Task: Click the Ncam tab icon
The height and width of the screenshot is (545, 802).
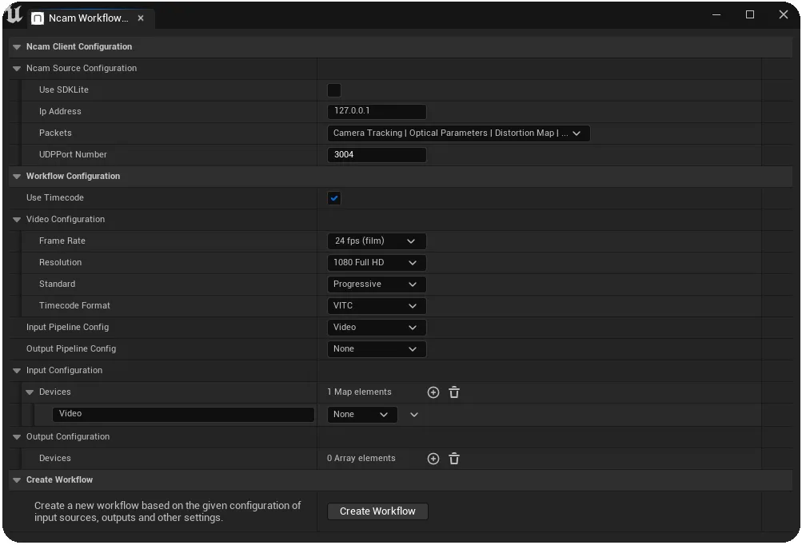Action: point(38,18)
